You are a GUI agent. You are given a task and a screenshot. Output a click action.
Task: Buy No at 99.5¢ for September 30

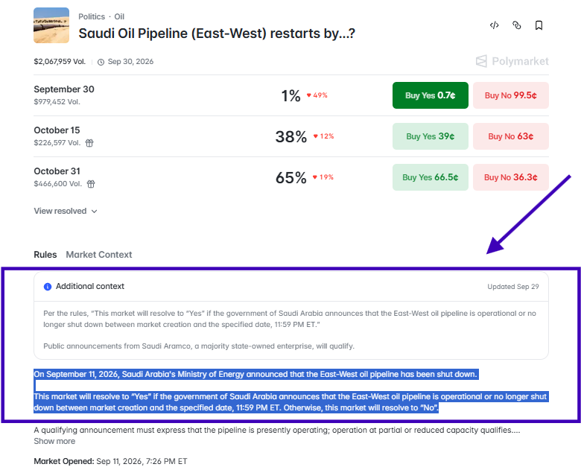[510, 95]
